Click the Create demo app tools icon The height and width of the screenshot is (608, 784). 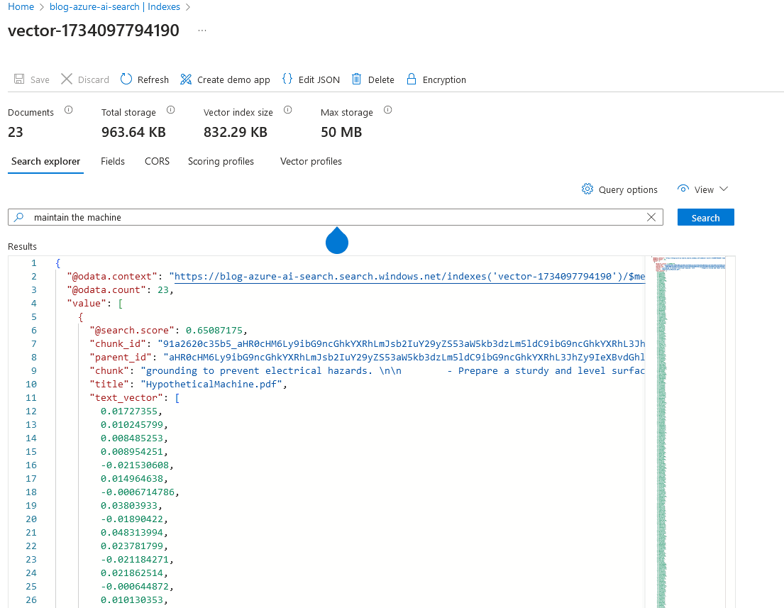186,79
